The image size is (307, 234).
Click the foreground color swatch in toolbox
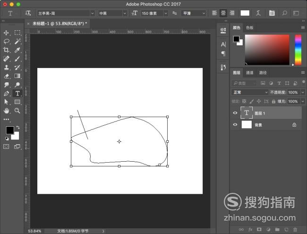pyautogui.click(x=10, y=130)
